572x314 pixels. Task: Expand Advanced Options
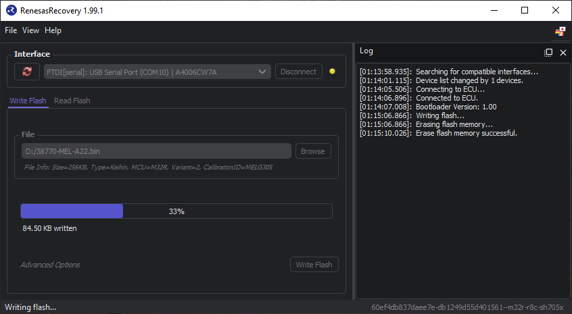[x=50, y=265]
